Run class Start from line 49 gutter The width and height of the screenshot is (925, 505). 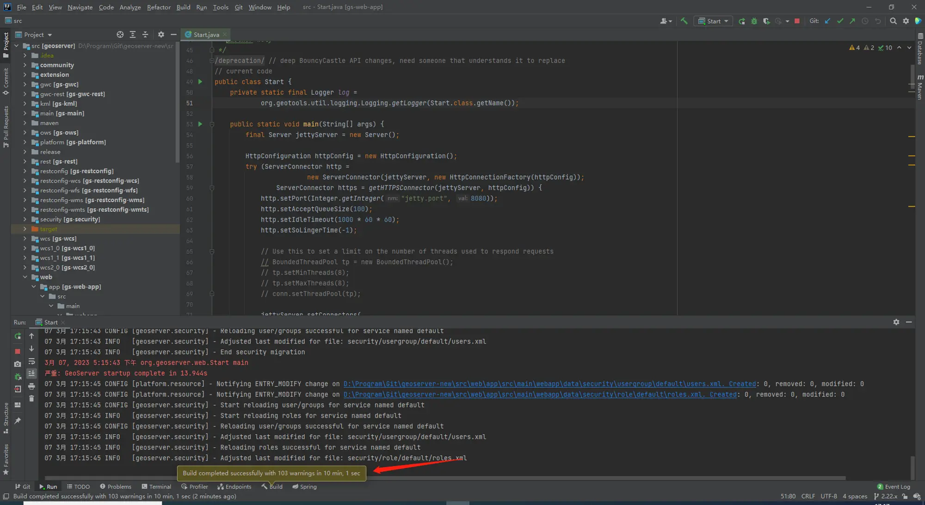[200, 82]
